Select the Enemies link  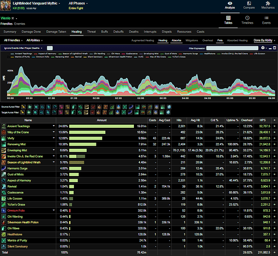coord(19,24)
